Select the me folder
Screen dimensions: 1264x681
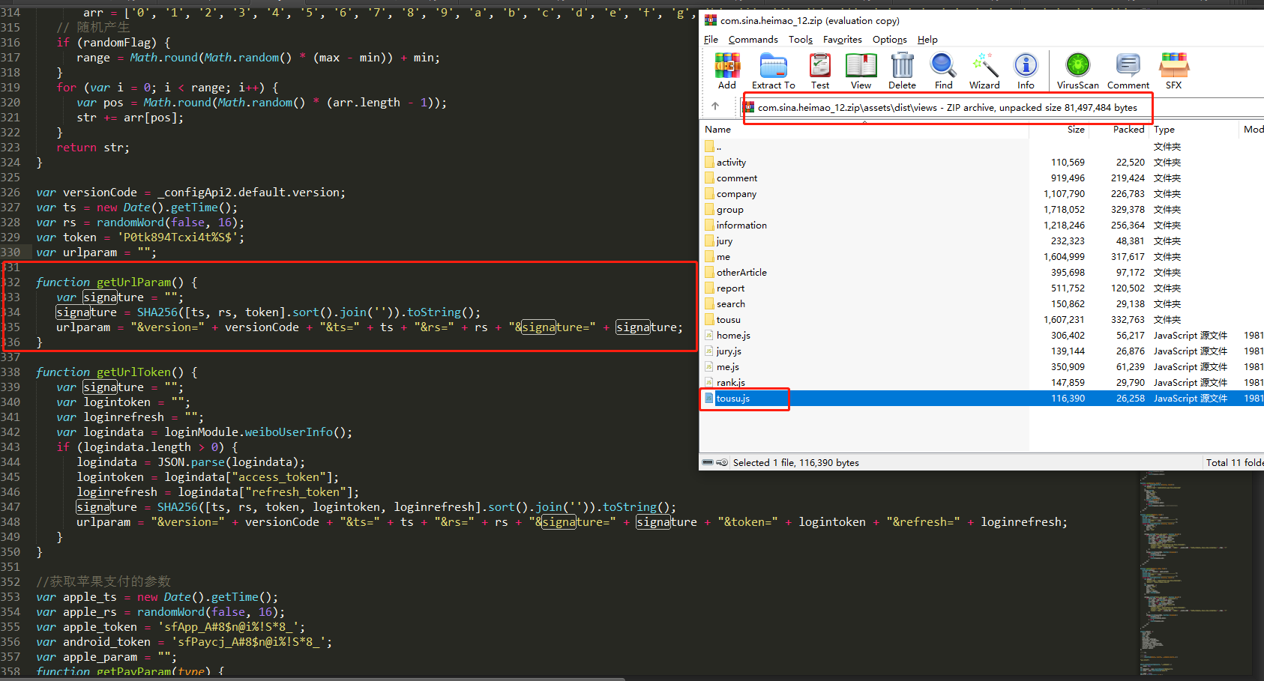pyautogui.click(x=982, y=256)
